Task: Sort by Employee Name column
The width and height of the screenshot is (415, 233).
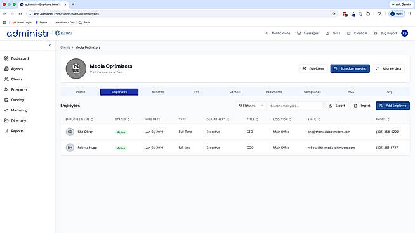Action: coord(79,120)
